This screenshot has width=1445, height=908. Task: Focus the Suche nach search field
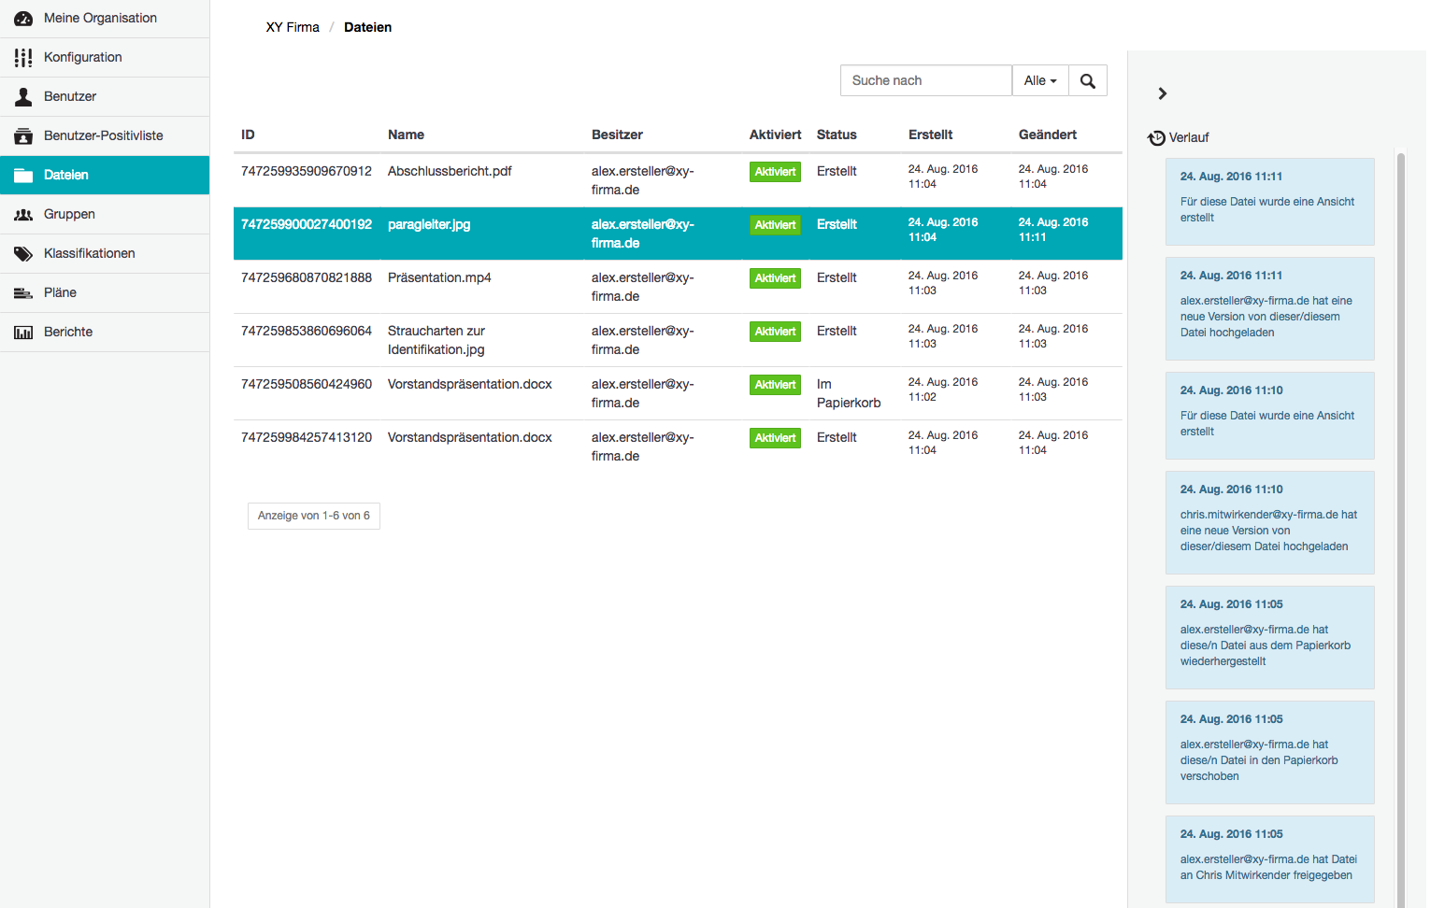coord(926,81)
